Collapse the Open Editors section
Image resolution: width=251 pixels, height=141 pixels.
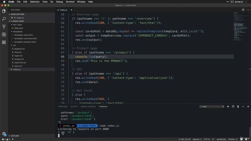(x=17, y=14)
